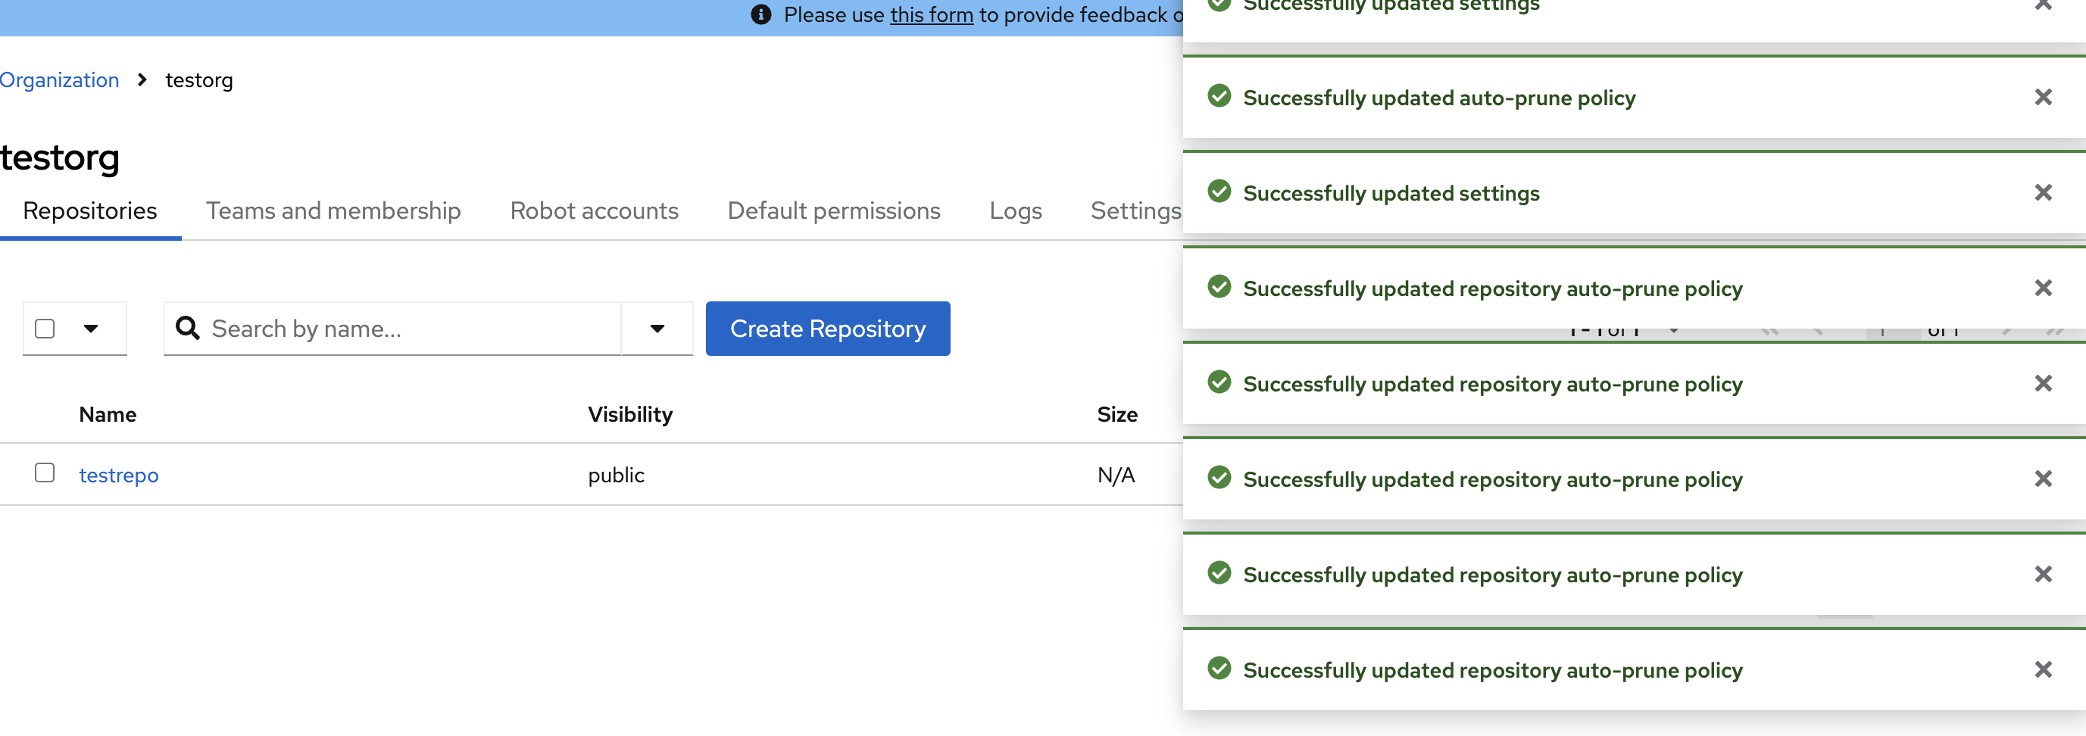Open the testrepo repository link
Screen dimensions: 2086x736
tap(119, 476)
